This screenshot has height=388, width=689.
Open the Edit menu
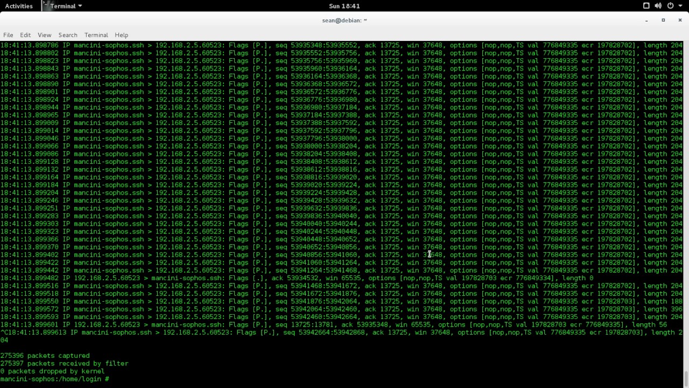(25, 35)
